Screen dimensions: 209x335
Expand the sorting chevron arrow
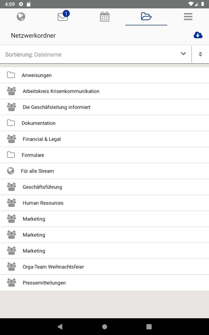(x=183, y=54)
